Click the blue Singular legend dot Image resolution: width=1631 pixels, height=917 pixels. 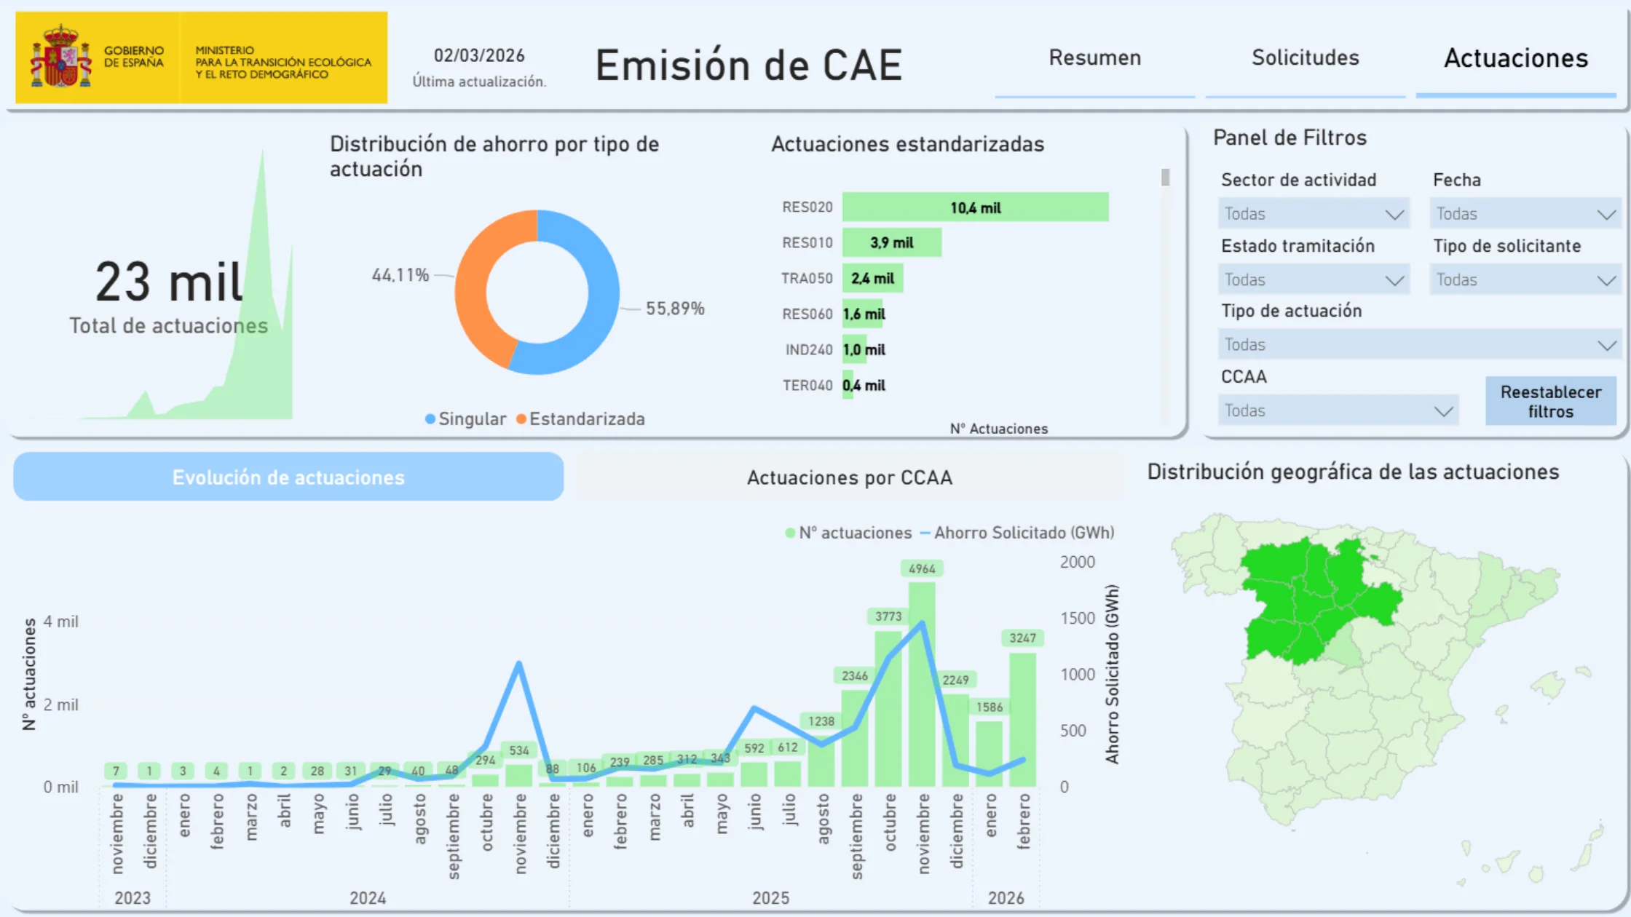[x=430, y=419]
